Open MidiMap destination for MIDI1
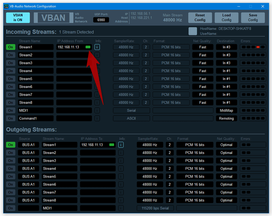Image resolution: width=272 pixels, height=216 pixels. (x=226, y=110)
